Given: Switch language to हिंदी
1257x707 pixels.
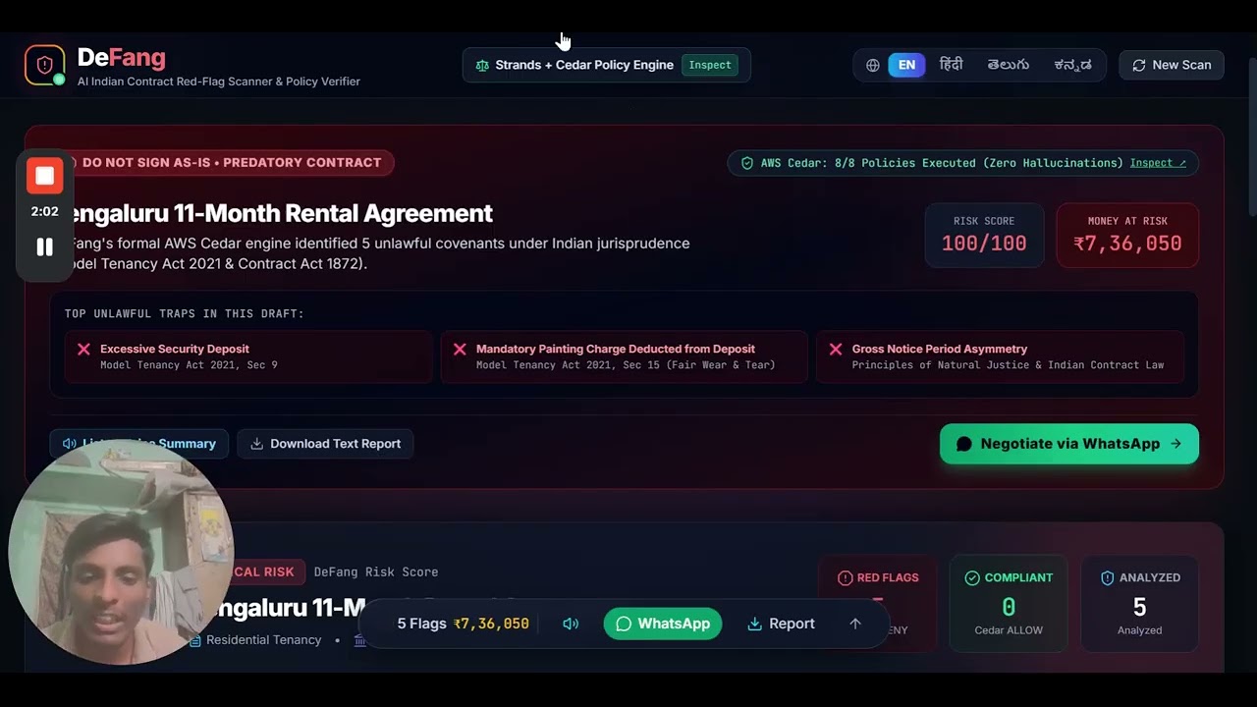Looking at the screenshot, I should click(951, 65).
